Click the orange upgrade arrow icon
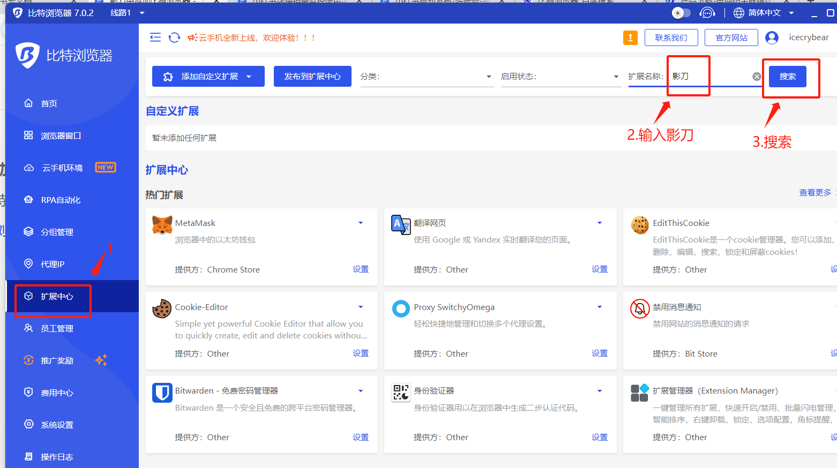The image size is (837, 468). pyautogui.click(x=630, y=37)
